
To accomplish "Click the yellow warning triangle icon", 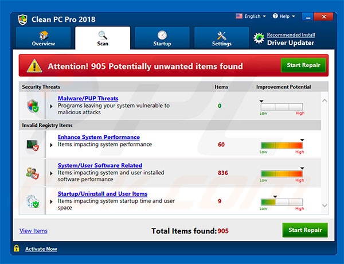I will coord(34,65).
